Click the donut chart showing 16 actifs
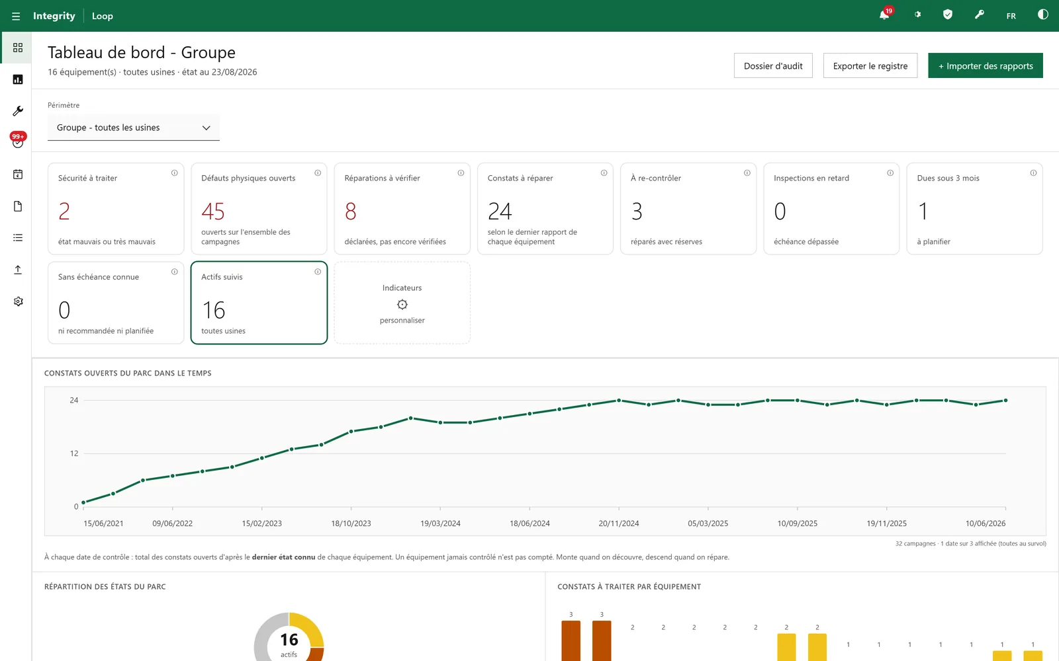 (x=289, y=638)
